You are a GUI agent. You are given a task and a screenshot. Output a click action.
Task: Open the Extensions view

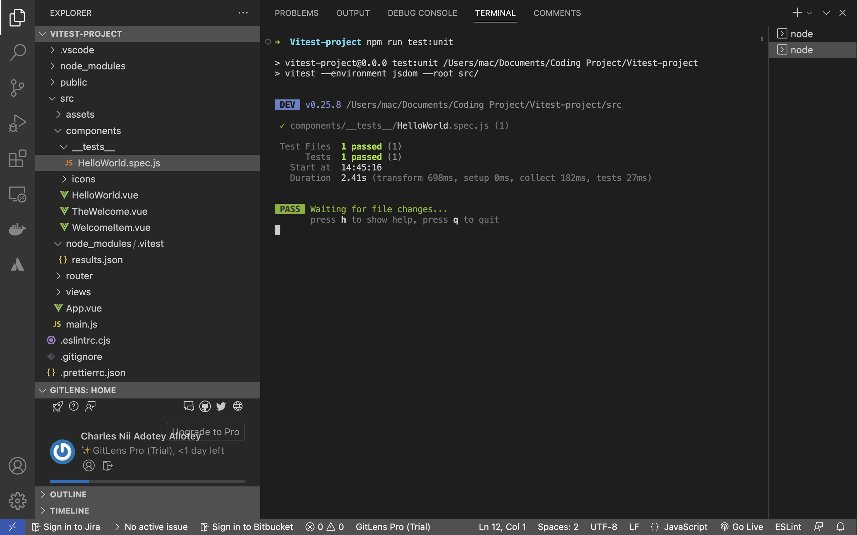[17, 158]
